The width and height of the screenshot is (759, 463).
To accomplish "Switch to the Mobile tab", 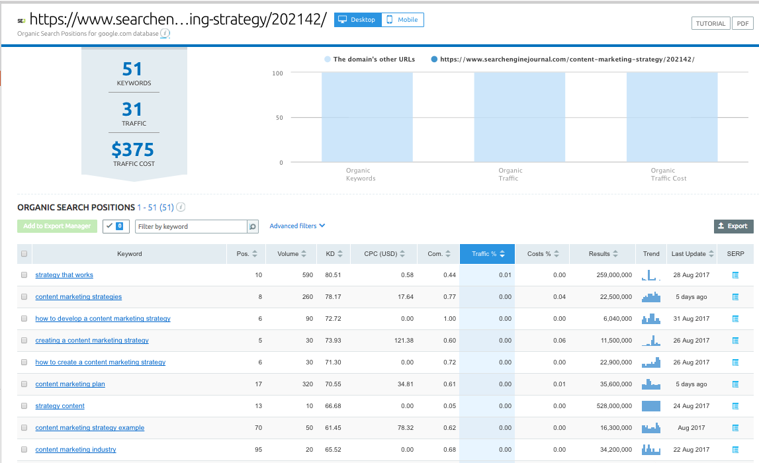I will coord(402,19).
